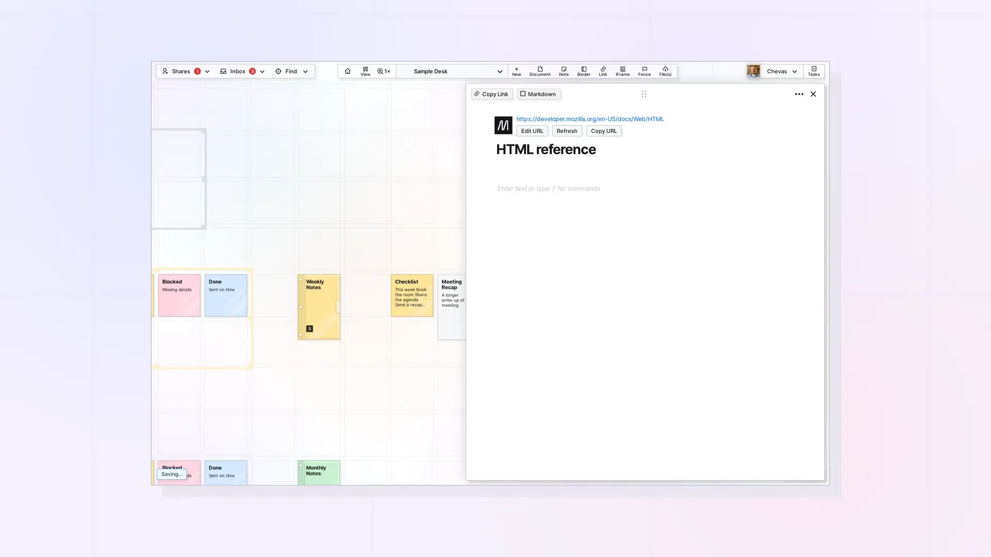Select the Weekly Notes binder card
This screenshot has height=557, width=991.
[x=319, y=307]
